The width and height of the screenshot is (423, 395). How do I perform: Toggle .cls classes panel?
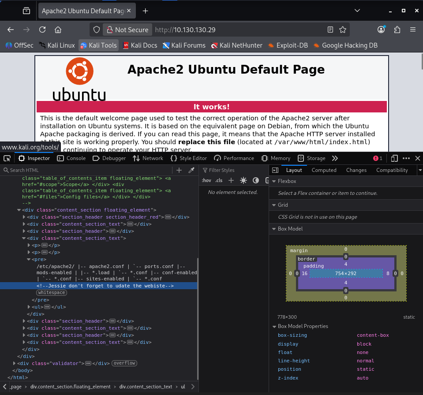click(219, 180)
